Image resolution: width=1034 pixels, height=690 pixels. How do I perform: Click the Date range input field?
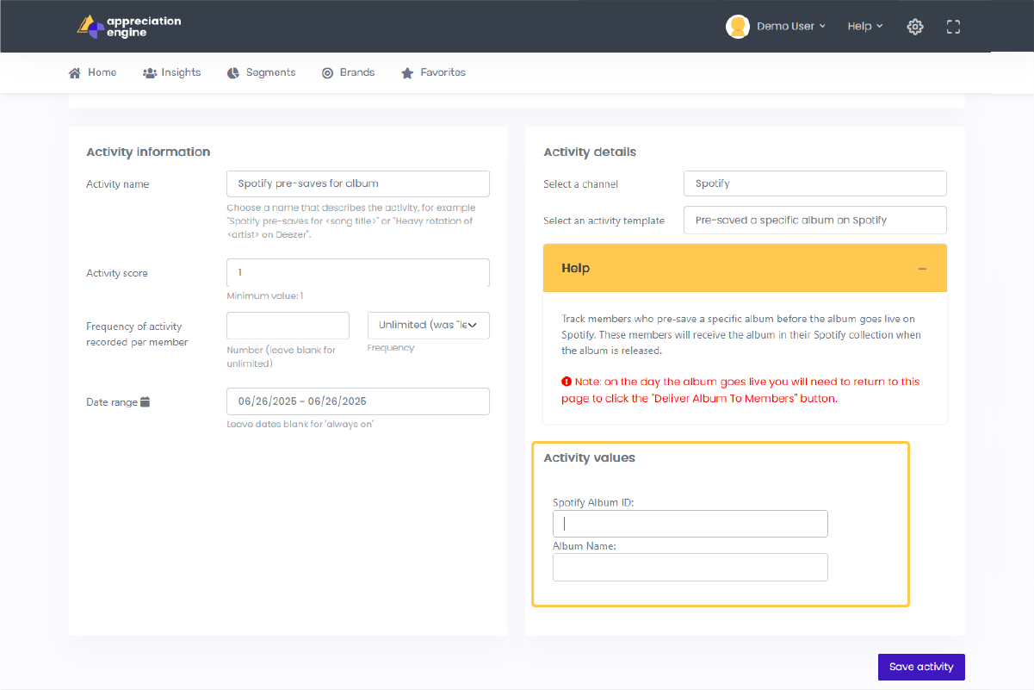[358, 401]
